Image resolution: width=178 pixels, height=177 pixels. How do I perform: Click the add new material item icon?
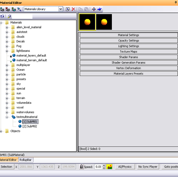pos(68,9)
